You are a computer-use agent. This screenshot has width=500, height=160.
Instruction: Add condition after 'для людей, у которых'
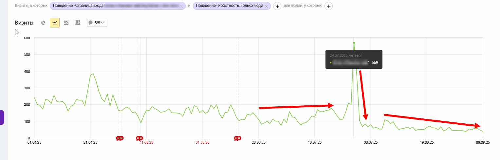tap(329, 6)
